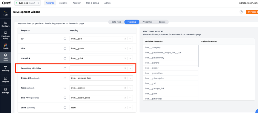This screenshot has width=258, height=113.
Task: Open Insights chart icon in the sidebar
Action: pyautogui.click(x=5, y=80)
